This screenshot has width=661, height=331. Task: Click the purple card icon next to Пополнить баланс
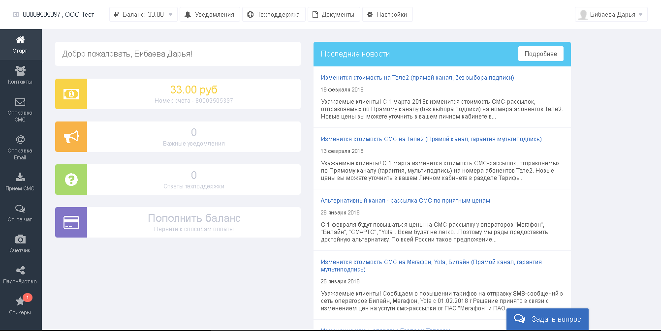(71, 222)
